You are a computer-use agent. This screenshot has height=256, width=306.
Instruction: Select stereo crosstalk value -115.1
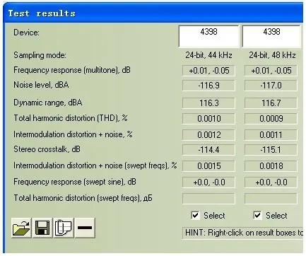(271, 150)
